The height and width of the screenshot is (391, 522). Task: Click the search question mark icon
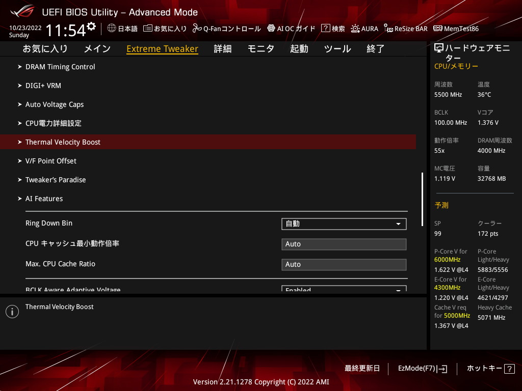pyautogui.click(x=325, y=29)
